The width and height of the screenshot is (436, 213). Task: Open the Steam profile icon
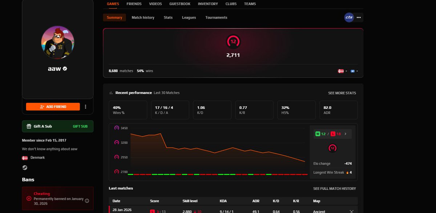[25, 168]
